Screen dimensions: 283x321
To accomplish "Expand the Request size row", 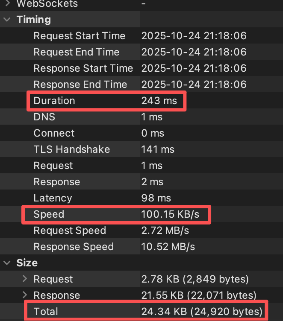I will [x=25, y=279].
